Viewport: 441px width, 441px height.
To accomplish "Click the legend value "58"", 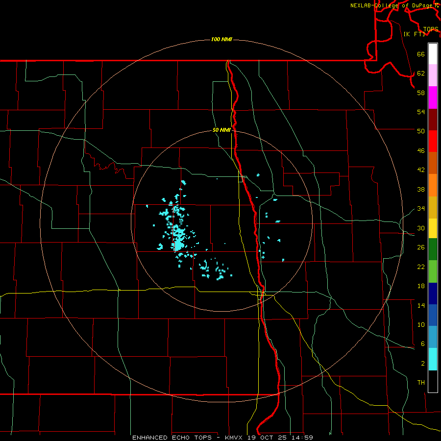I will (421, 93).
